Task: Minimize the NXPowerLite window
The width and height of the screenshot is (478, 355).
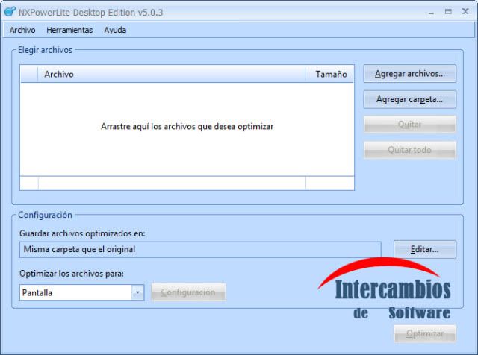Action: click(x=431, y=13)
